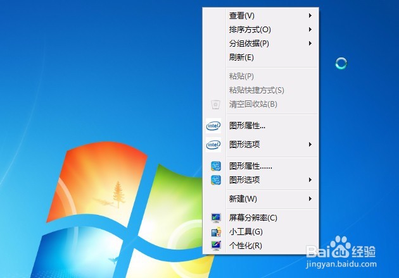Open the 新建(W) submenu

(260, 199)
